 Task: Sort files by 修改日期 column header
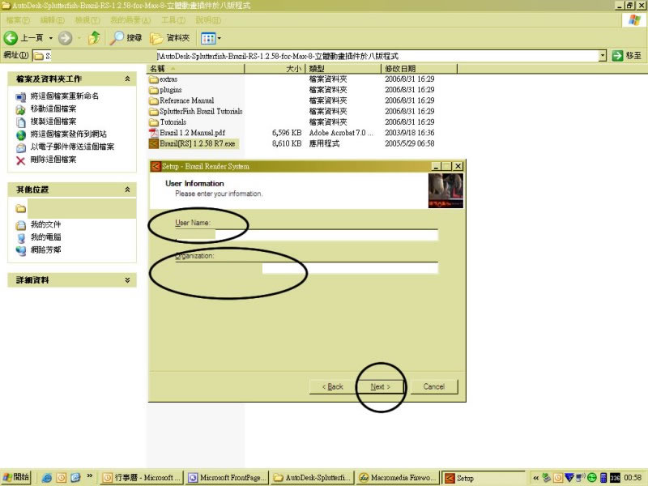click(419, 69)
